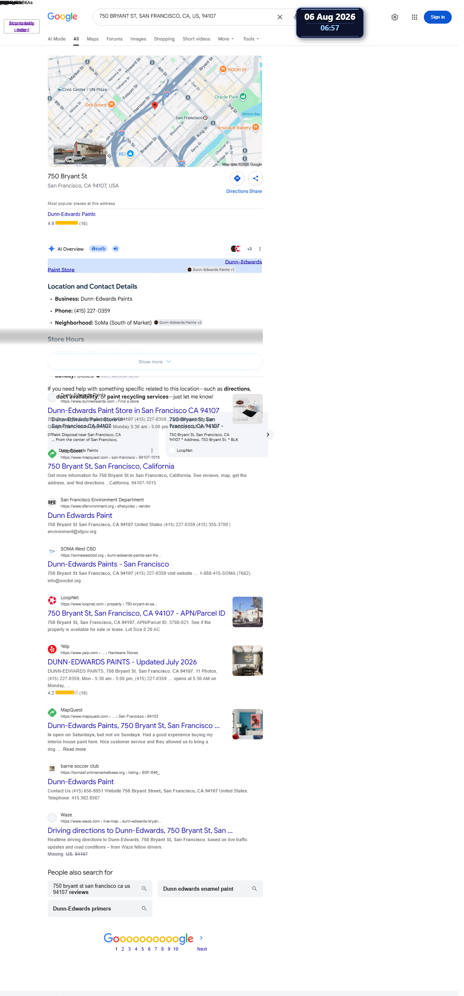Click the LoopNet favicon
Screen dimensions: 464x996
click(x=52, y=600)
